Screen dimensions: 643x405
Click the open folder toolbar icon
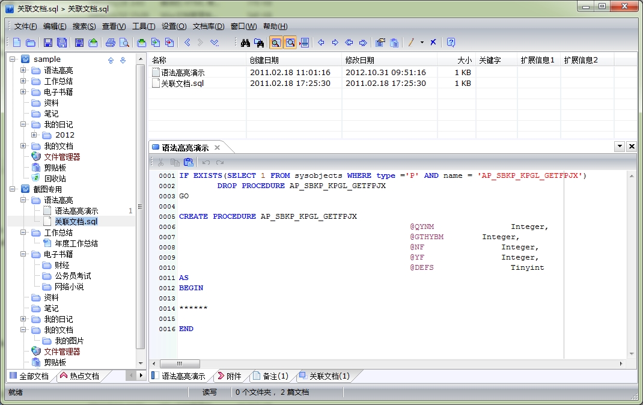pyautogui.click(x=30, y=43)
